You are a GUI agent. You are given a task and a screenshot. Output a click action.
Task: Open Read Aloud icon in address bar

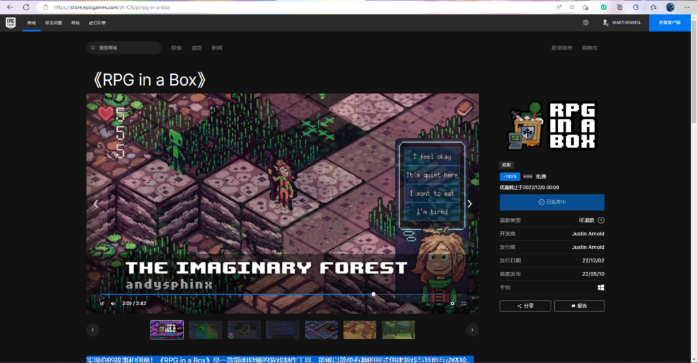pos(559,7)
